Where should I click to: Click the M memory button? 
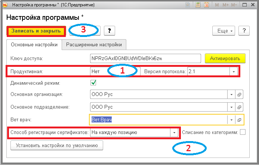point(217,5)
